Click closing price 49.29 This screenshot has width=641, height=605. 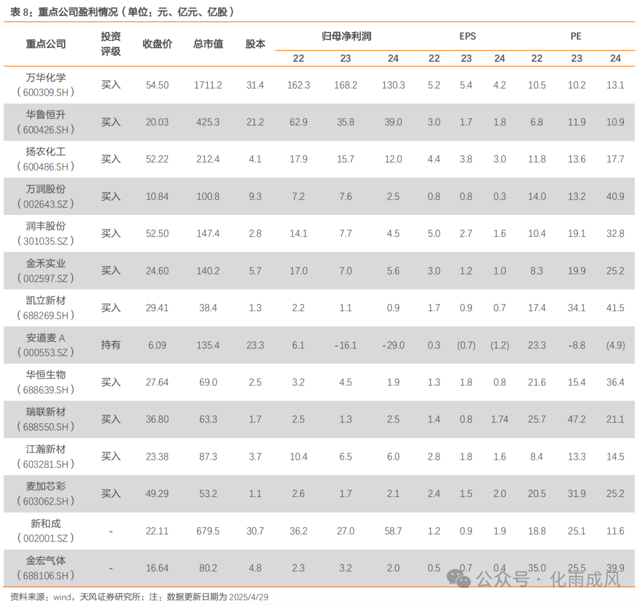[157, 494]
